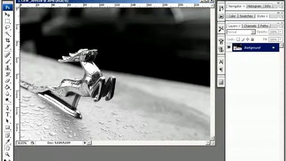Switch to the Color tab

pos(232,16)
